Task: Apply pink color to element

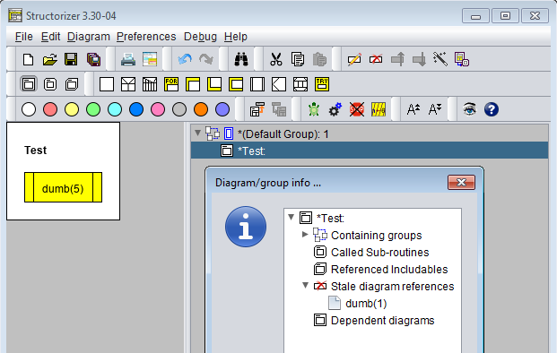Action: point(158,109)
